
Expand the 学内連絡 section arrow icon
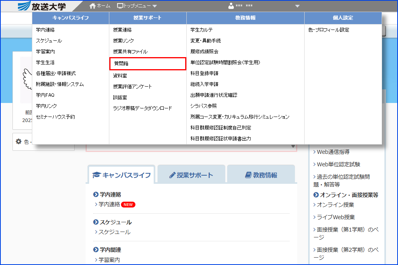click(x=96, y=195)
